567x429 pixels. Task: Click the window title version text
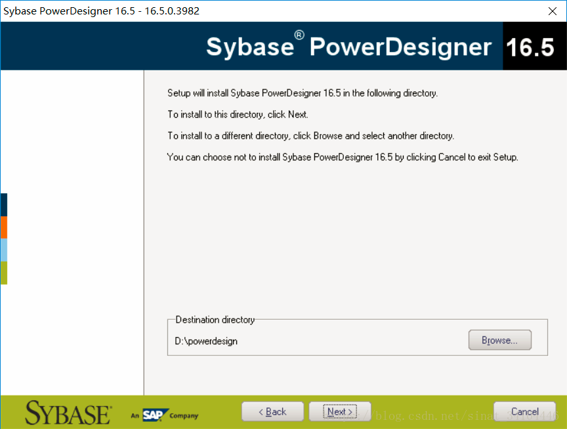[x=101, y=11]
